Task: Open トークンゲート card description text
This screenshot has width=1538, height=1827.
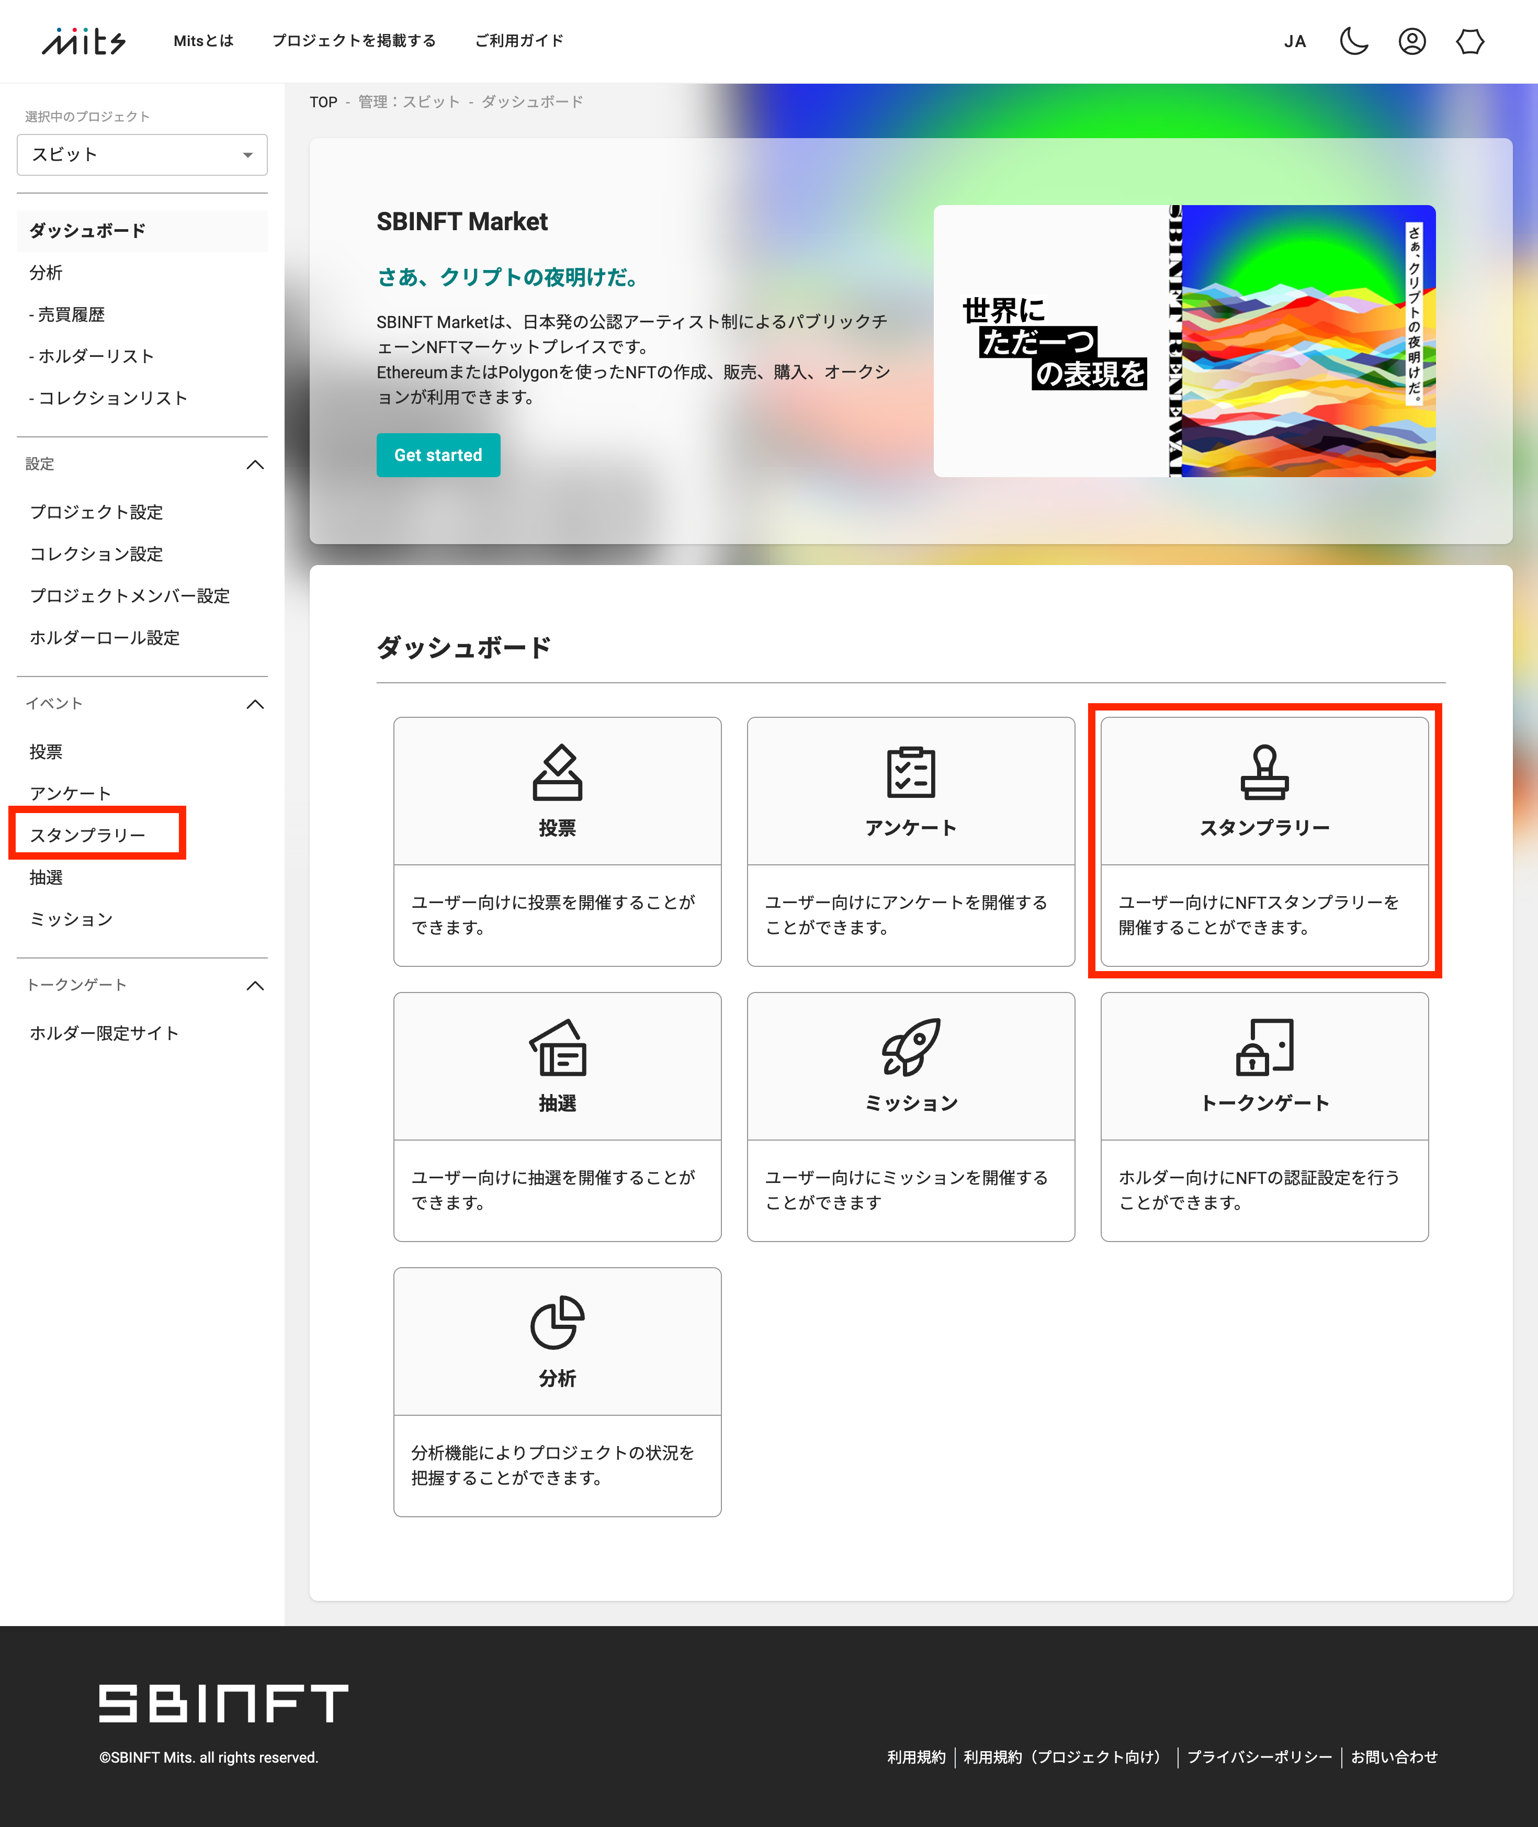Action: 1259,1190
